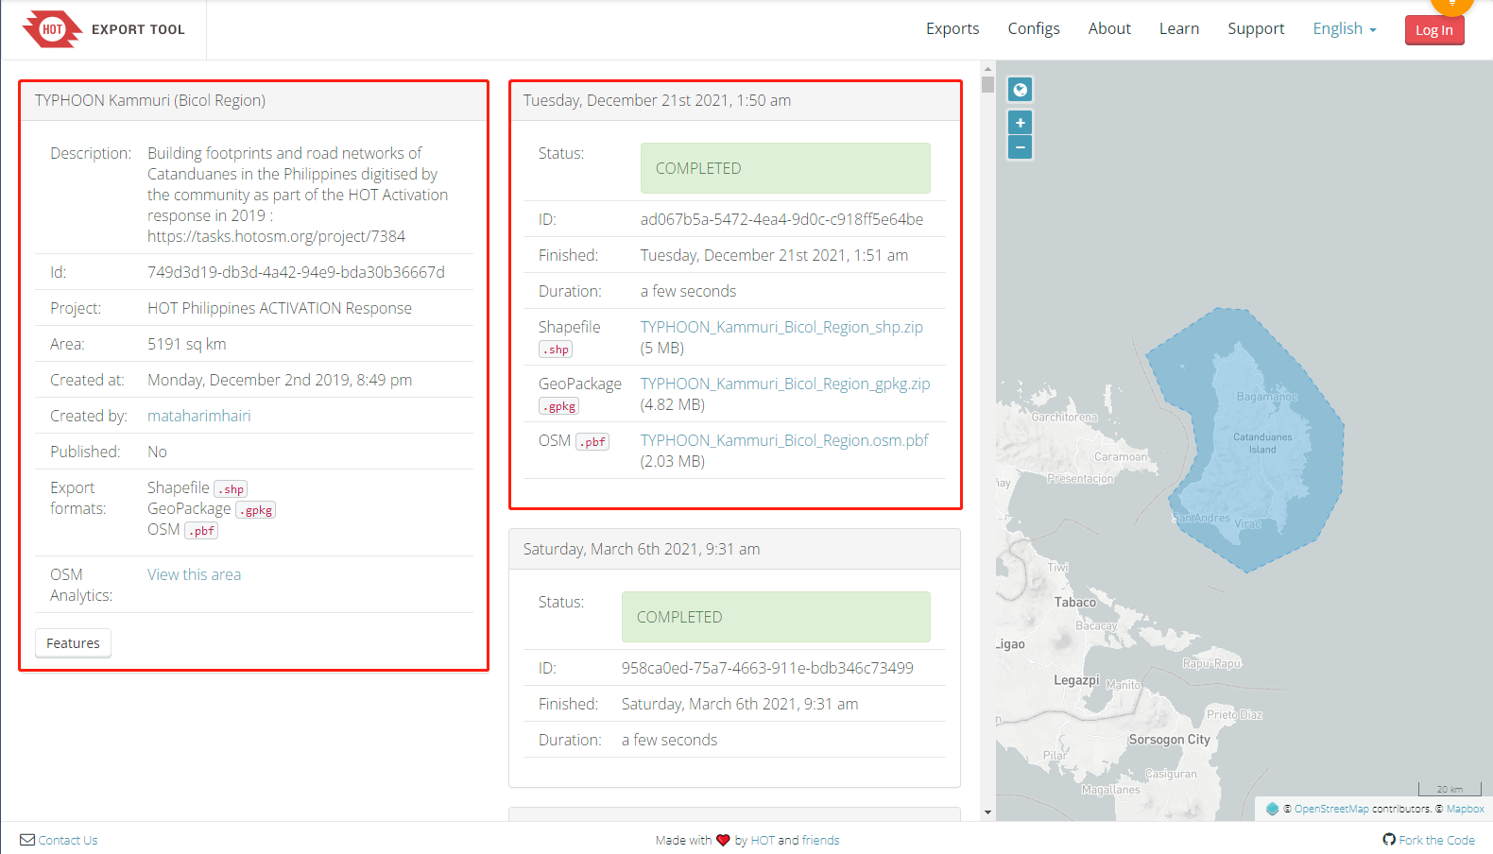Click .shp badge under Export formats
The image size is (1493, 854).
coord(231,489)
